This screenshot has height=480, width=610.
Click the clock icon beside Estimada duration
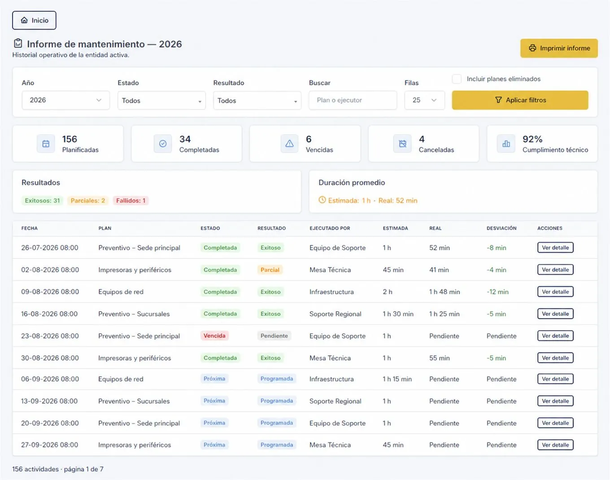(x=322, y=200)
